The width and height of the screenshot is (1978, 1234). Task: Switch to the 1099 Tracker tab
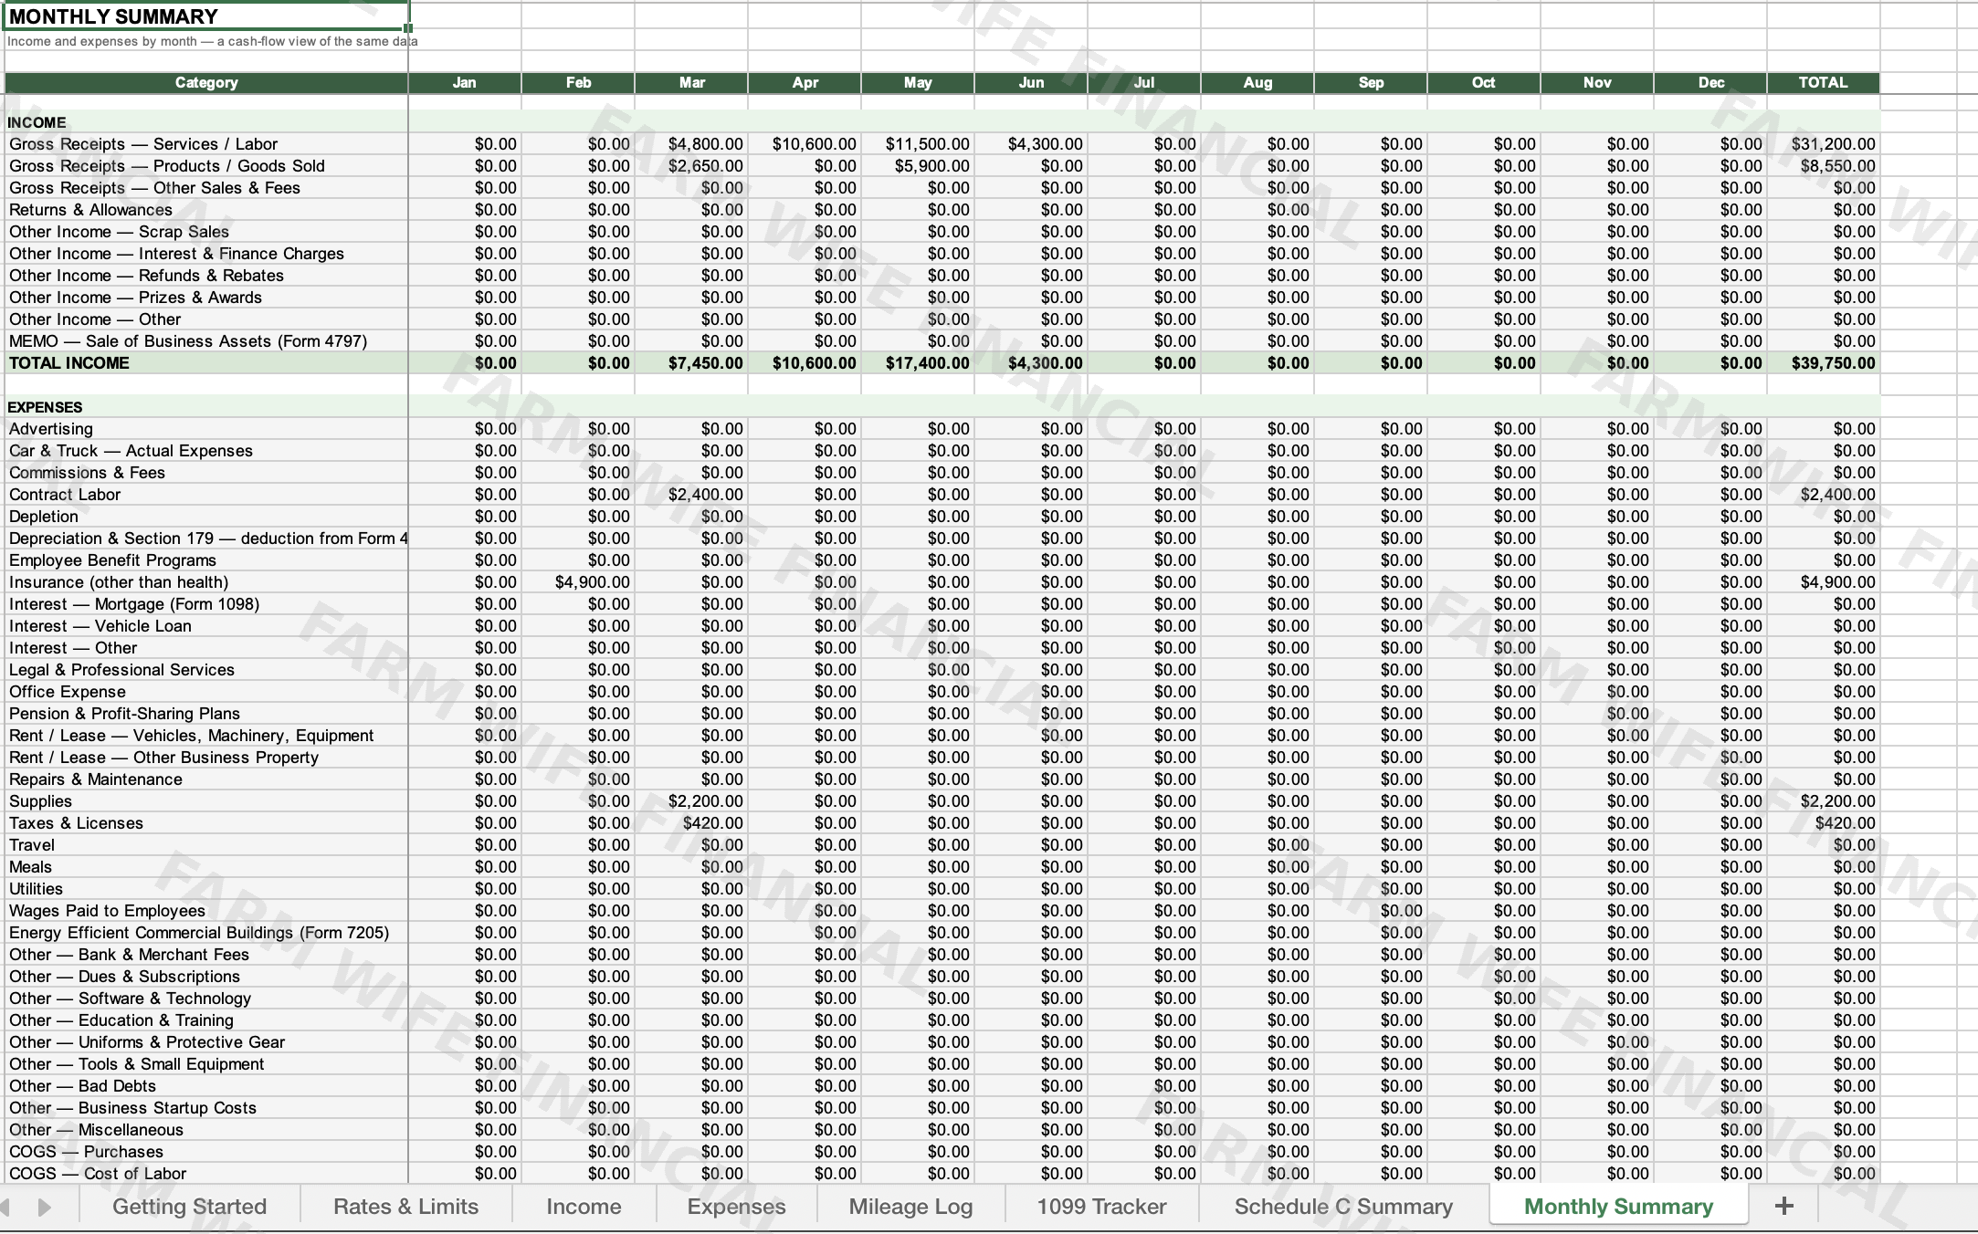(x=1101, y=1206)
